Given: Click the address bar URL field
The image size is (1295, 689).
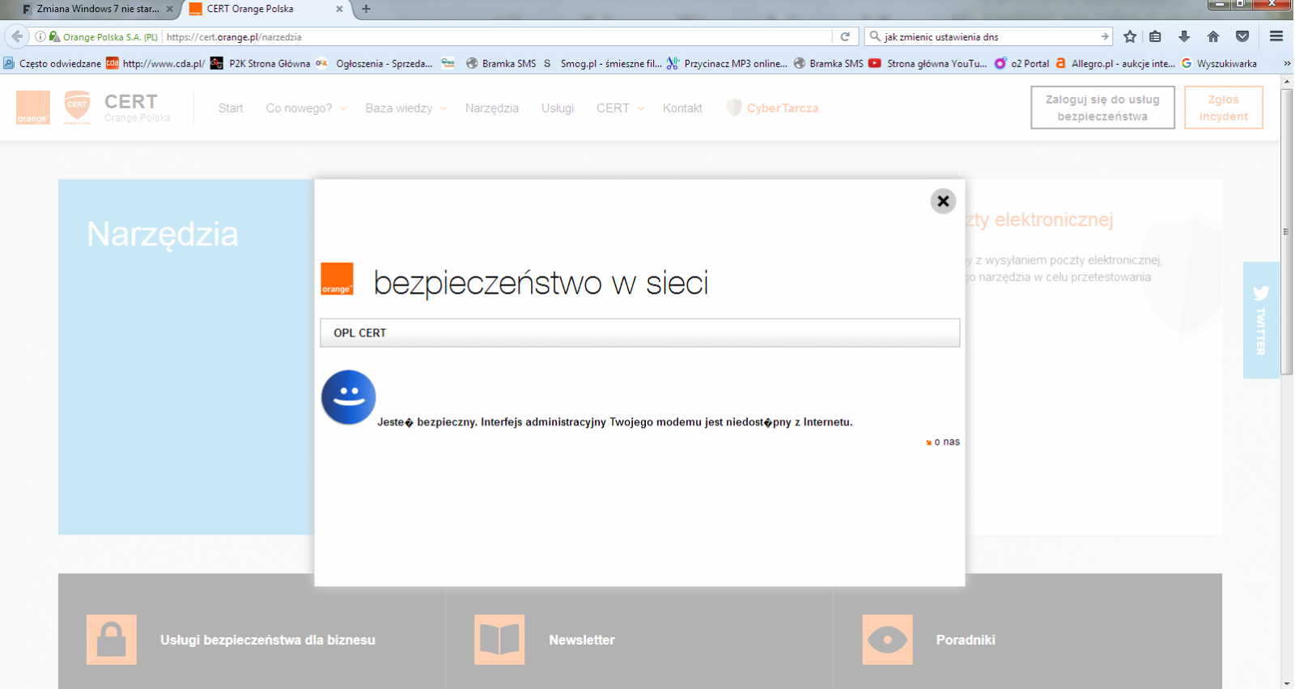Looking at the screenshot, I should tap(497, 36).
